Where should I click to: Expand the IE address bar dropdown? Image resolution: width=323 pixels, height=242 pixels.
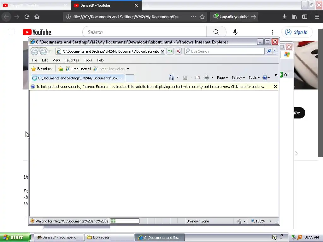click(x=162, y=51)
